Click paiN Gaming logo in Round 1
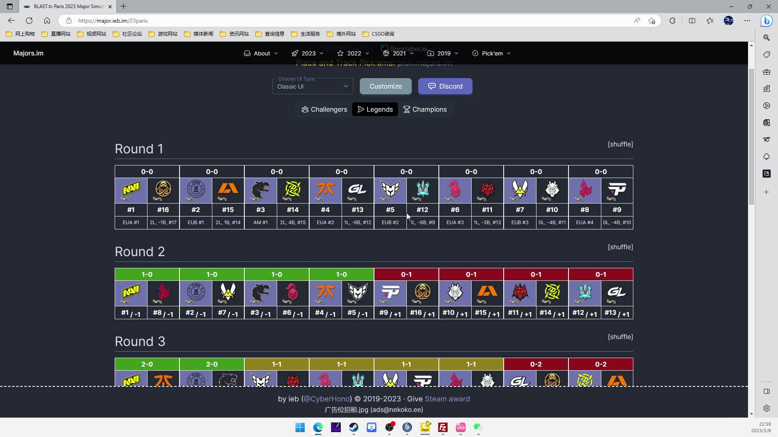This screenshot has width=778, height=437. point(617,190)
